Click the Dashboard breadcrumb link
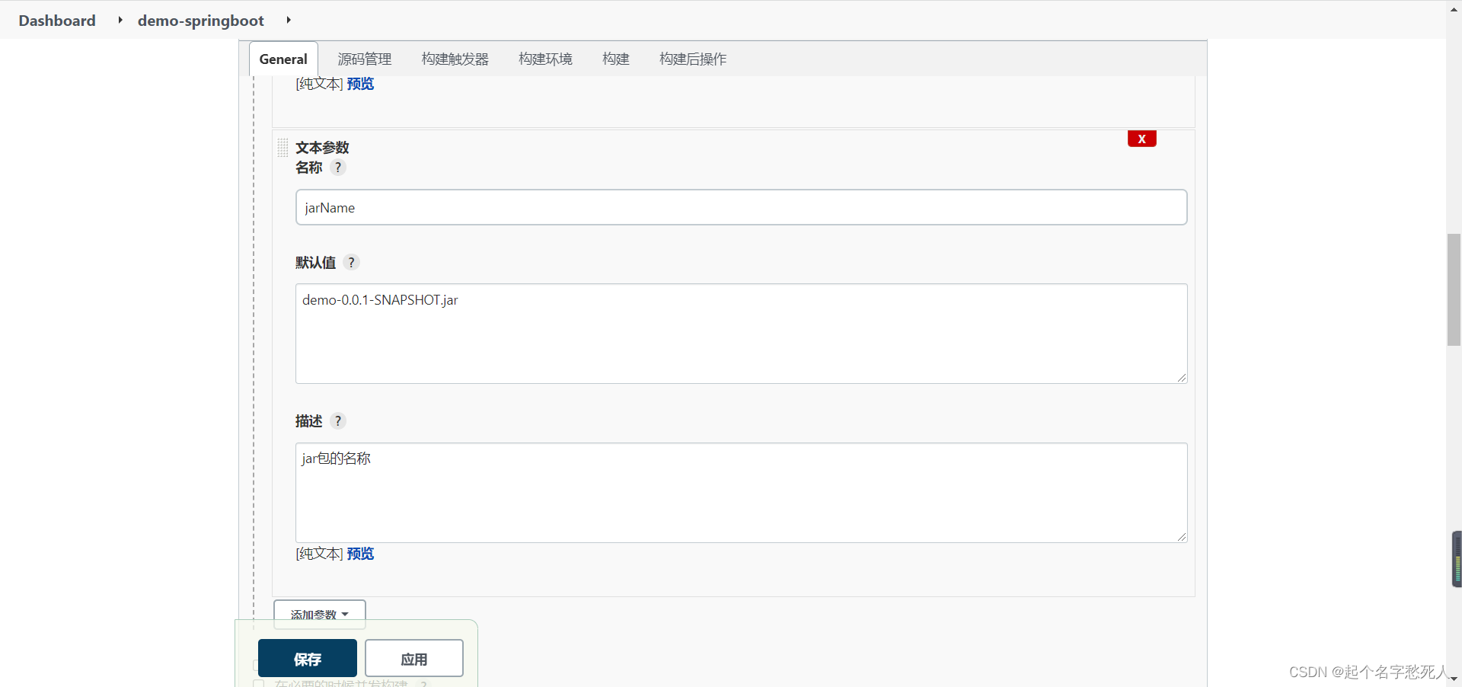The image size is (1462, 687). pos(57,21)
